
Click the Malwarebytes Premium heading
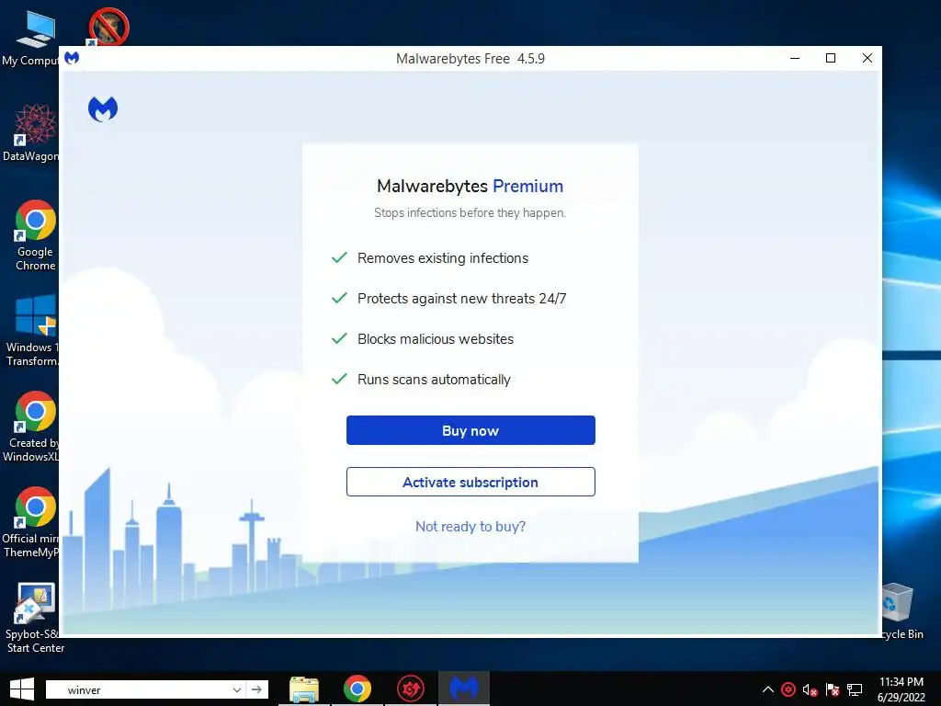point(470,186)
